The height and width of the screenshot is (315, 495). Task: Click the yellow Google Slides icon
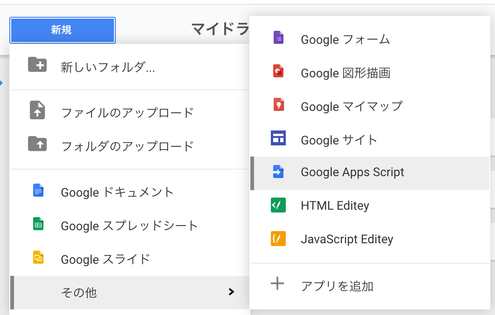[x=38, y=257]
